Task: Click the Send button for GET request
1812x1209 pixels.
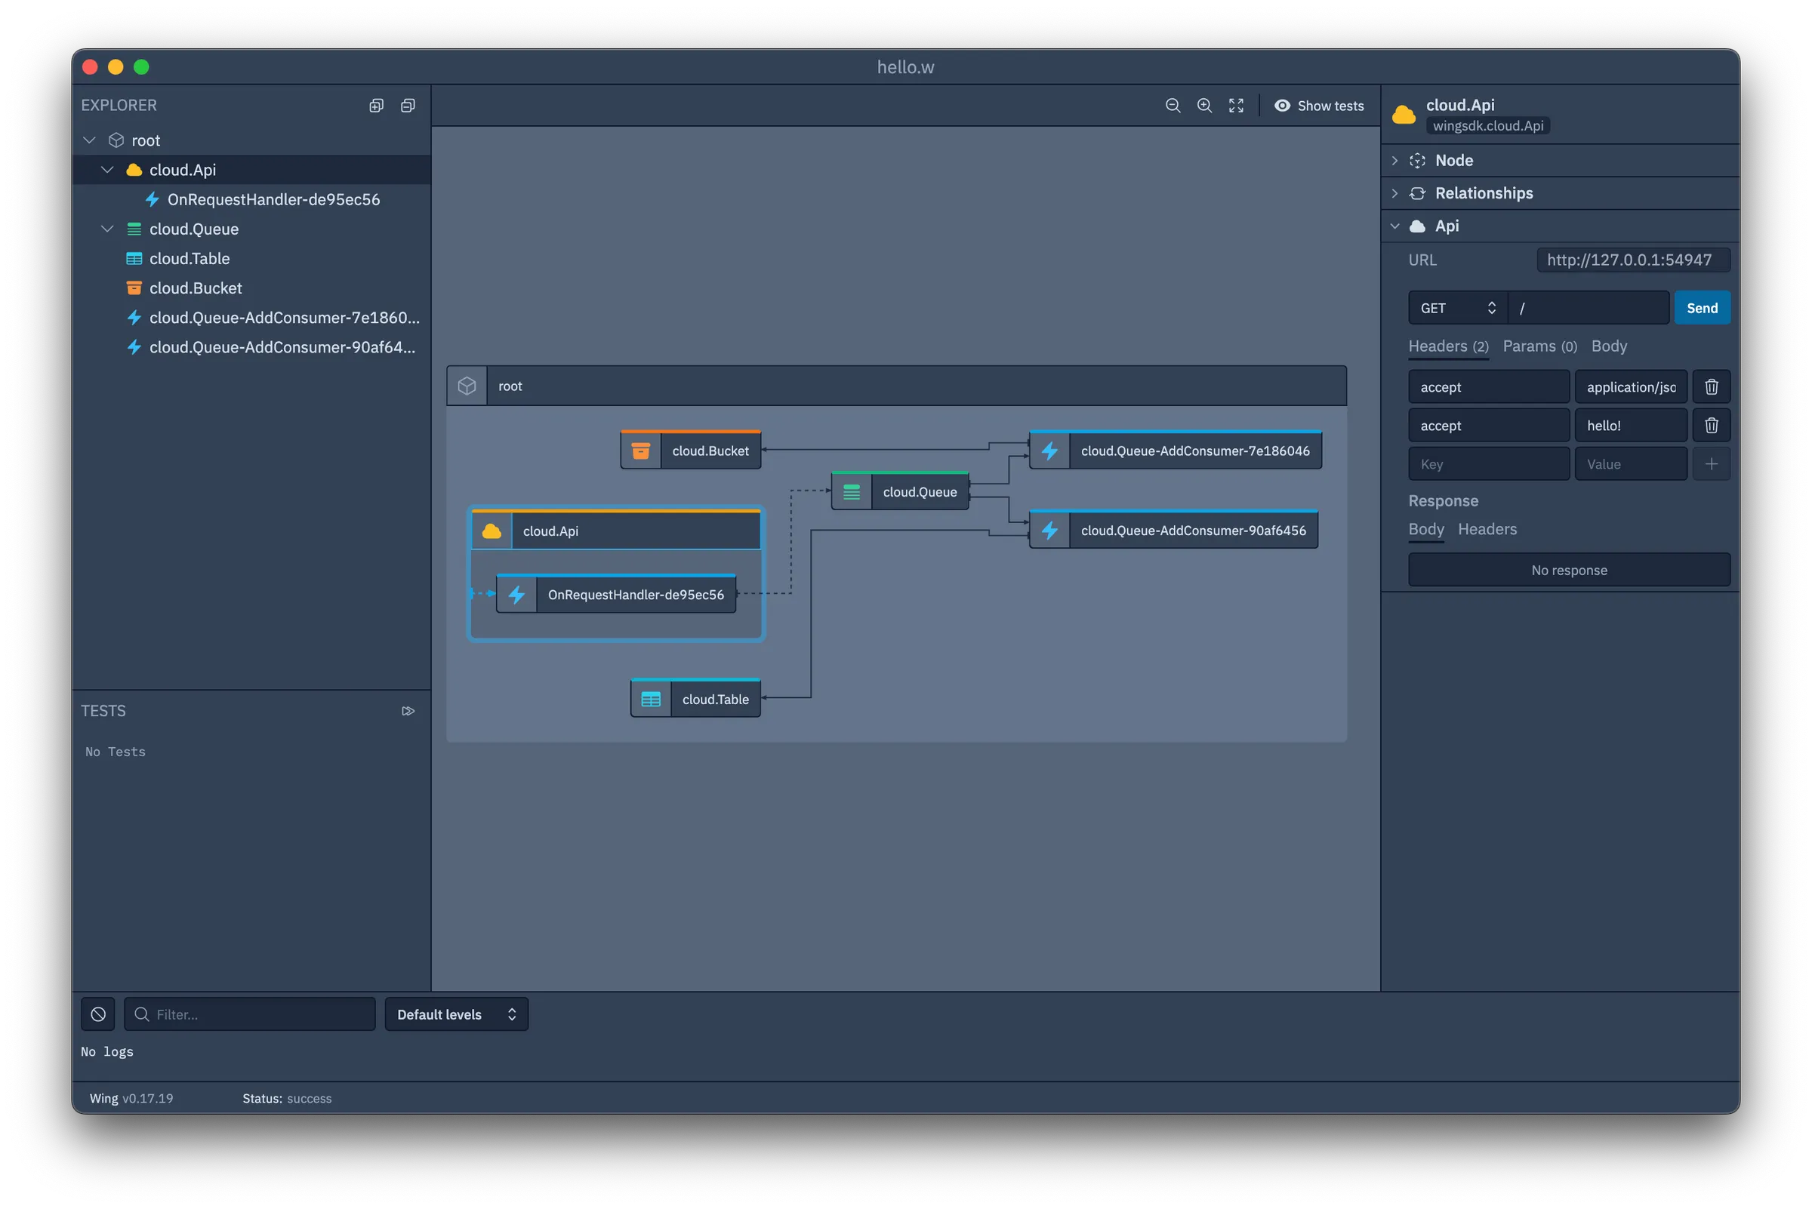Action: [x=1701, y=306]
